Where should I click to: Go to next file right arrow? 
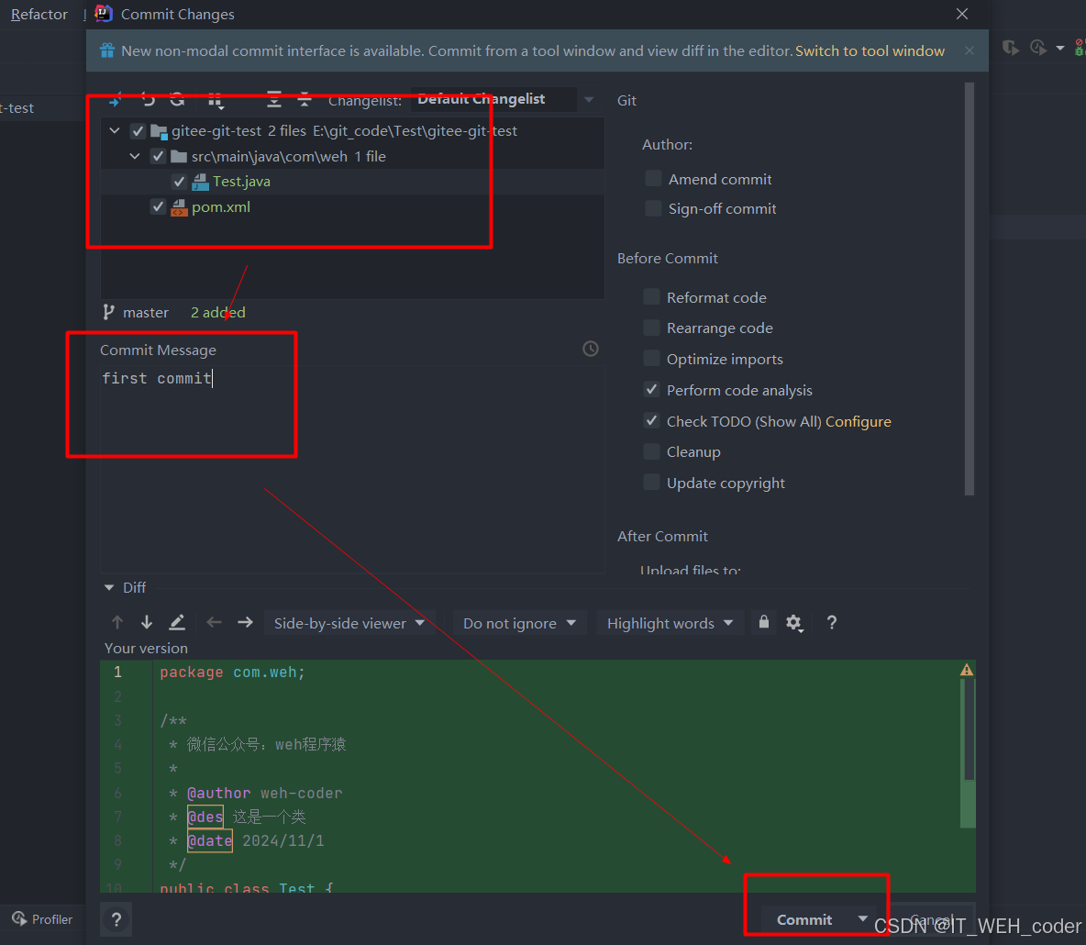[x=245, y=622]
